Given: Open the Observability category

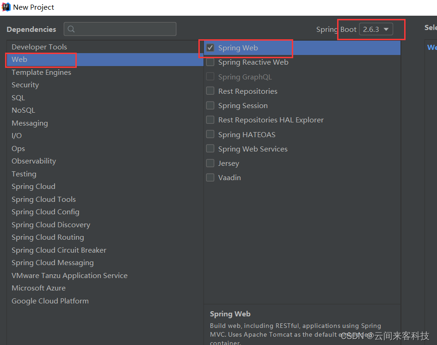Looking at the screenshot, I should [105, 161].
